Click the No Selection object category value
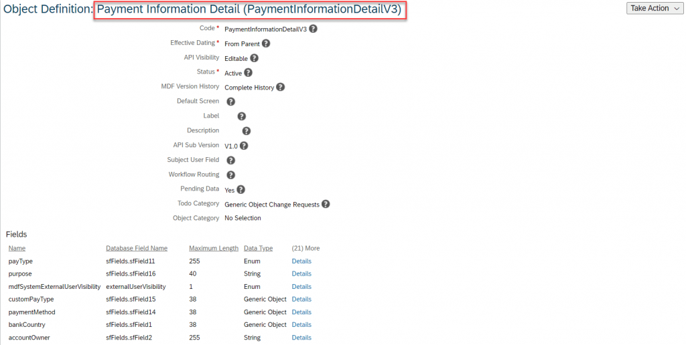686x345 pixels. click(243, 218)
